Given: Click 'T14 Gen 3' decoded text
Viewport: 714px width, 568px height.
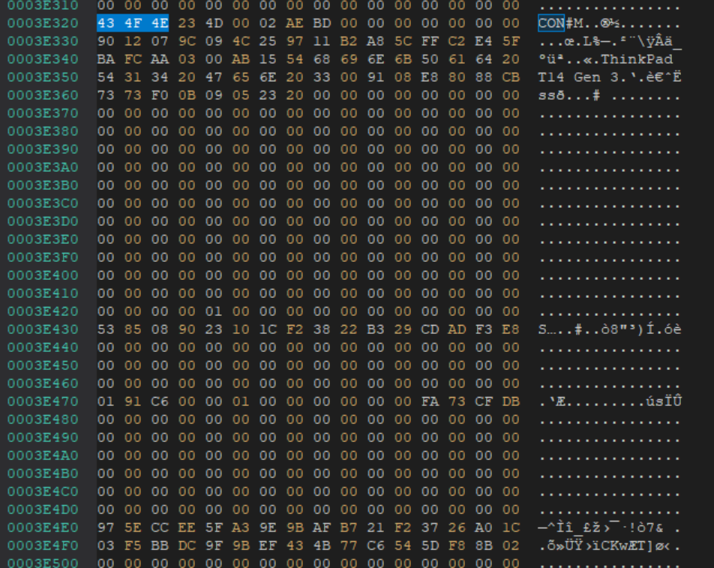Looking at the screenshot, I should coord(578,77).
